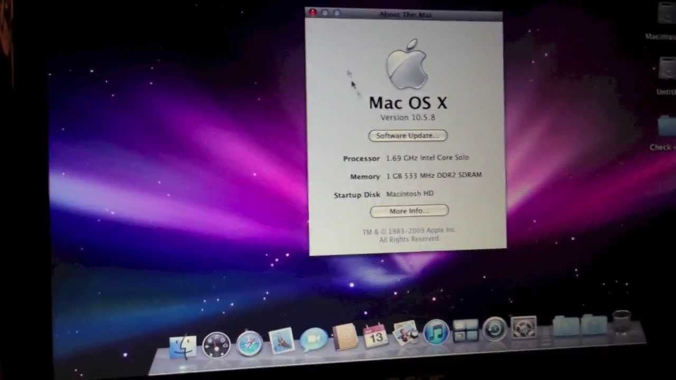Image resolution: width=676 pixels, height=380 pixels.
Task: Open System Preferences gear icon
Action: [524, 327]
